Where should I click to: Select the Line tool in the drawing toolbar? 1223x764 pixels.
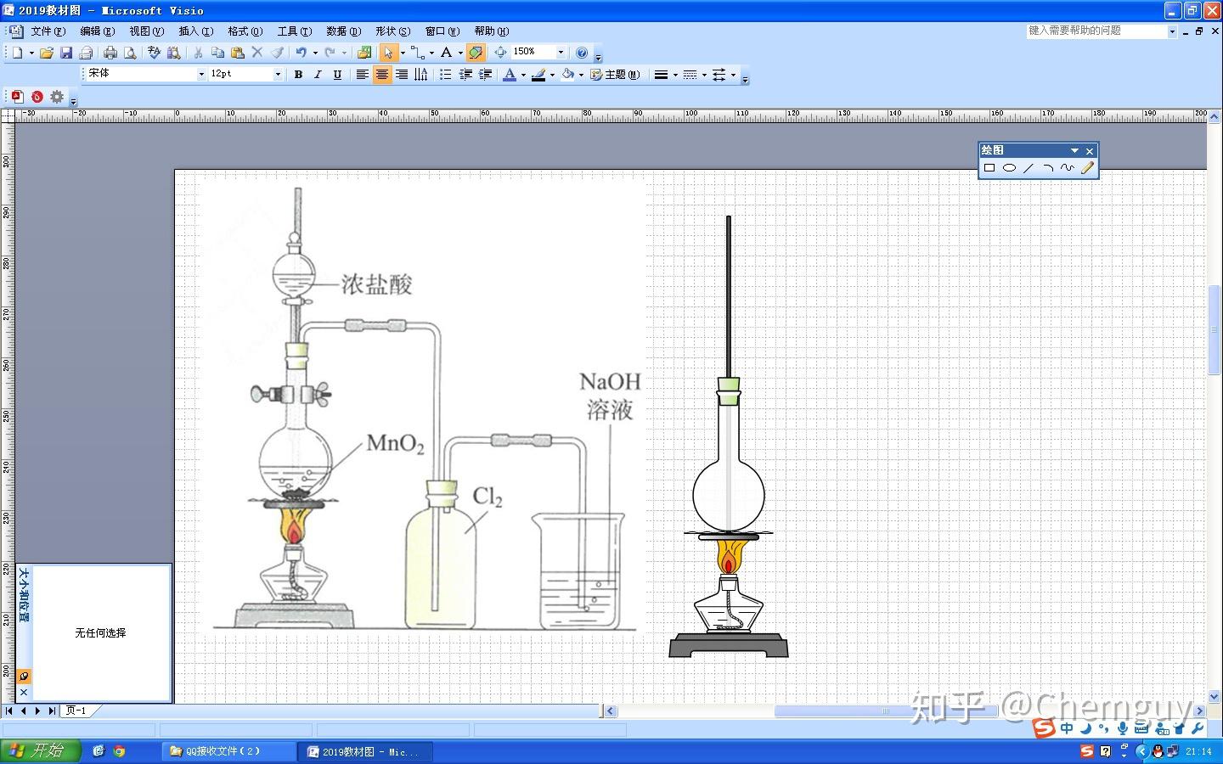1028,167
